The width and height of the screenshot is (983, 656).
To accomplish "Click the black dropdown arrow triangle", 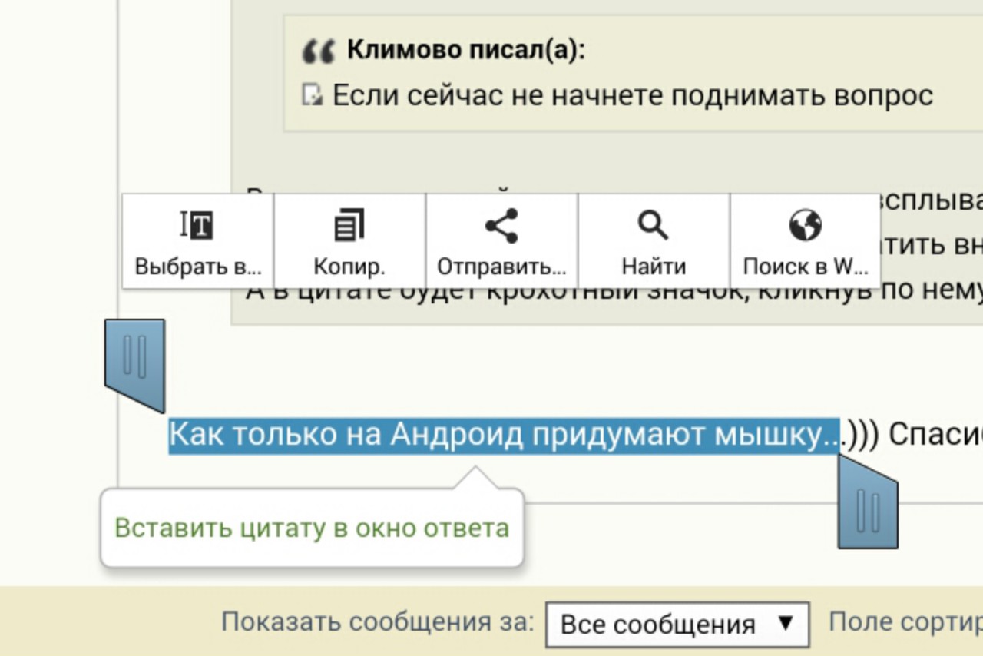I will point(785,622).
